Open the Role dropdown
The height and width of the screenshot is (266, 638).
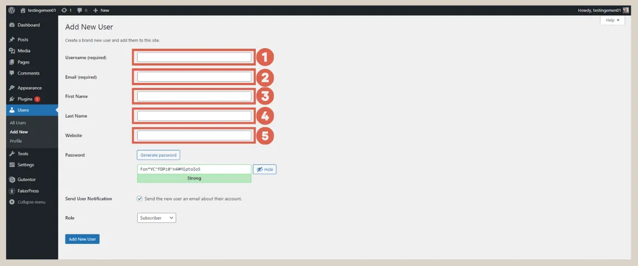pyautogui.click(x=157, y=218)
